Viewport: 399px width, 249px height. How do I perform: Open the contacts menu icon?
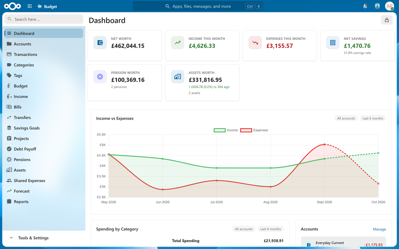(x=377, y=6)
